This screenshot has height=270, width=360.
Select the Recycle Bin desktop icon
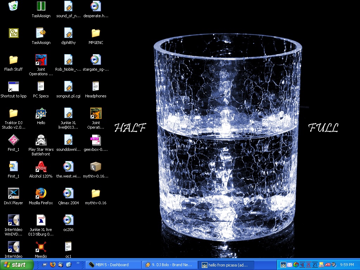13,6
